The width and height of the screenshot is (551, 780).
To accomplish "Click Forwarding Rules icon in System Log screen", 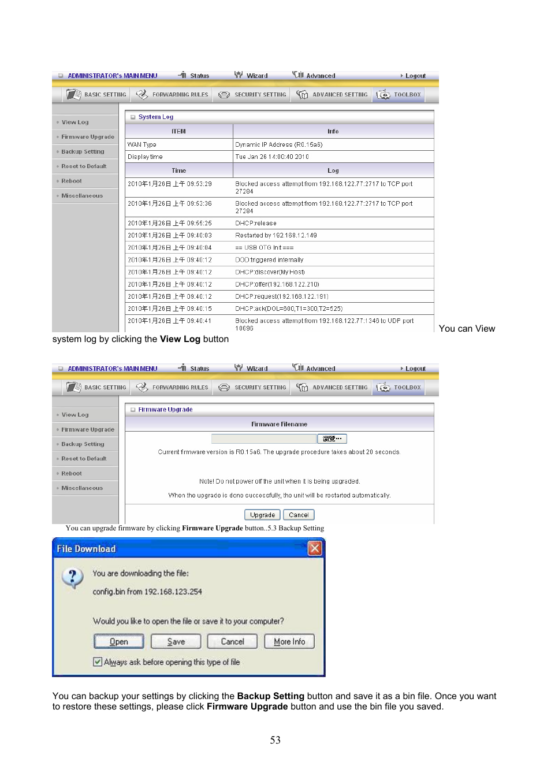I will 142,94.
